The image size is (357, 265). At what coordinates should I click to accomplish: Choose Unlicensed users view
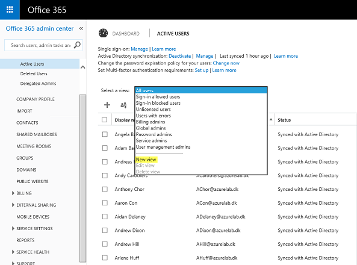(x=154, y=109)
